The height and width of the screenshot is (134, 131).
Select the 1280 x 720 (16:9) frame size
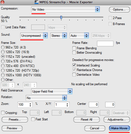[x=3, y=52]
